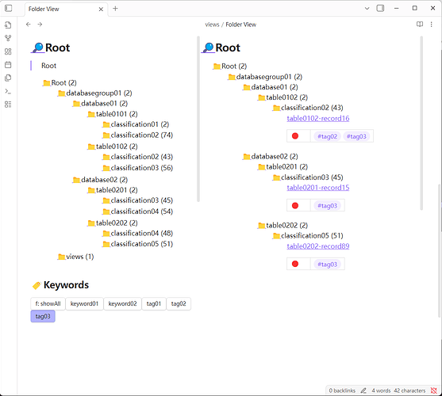Toggle the f: showAll filter

(48, 304)
